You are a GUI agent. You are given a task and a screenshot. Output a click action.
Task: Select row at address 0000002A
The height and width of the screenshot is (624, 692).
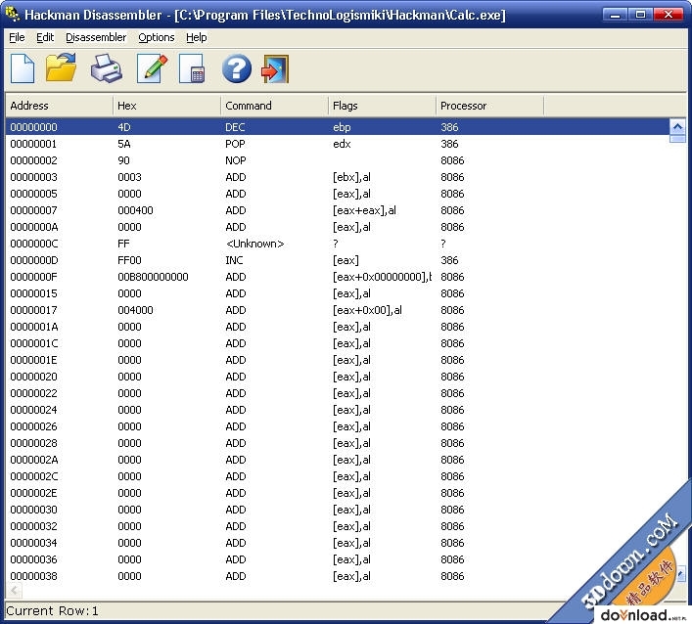click(x=338, y=460)
